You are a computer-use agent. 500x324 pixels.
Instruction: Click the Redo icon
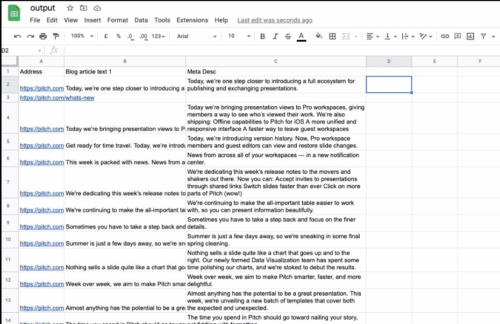pyautogui.click(x=30, y=36)
